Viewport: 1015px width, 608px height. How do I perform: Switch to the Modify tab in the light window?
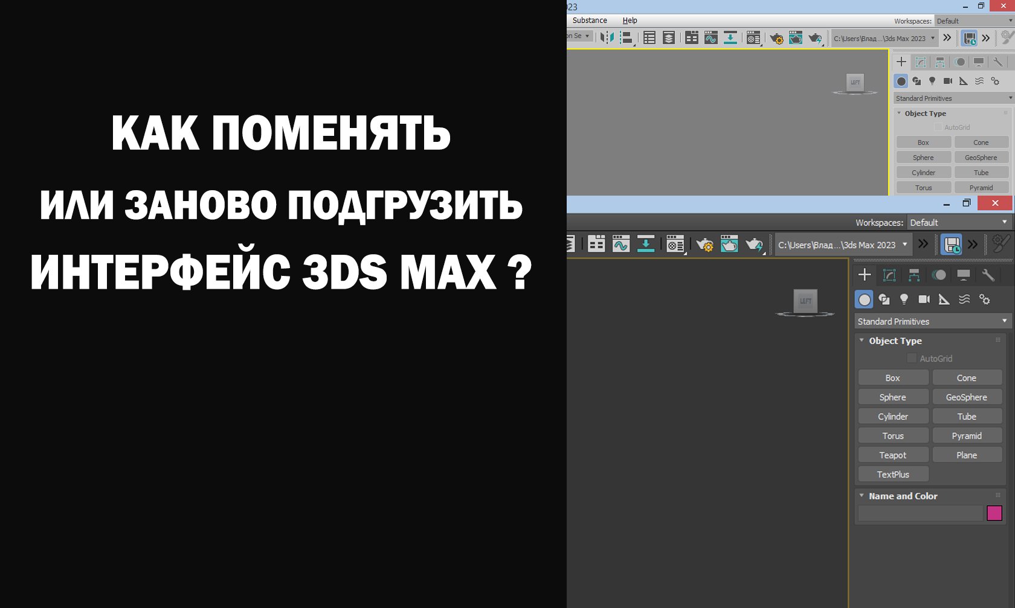pos(921,62)
